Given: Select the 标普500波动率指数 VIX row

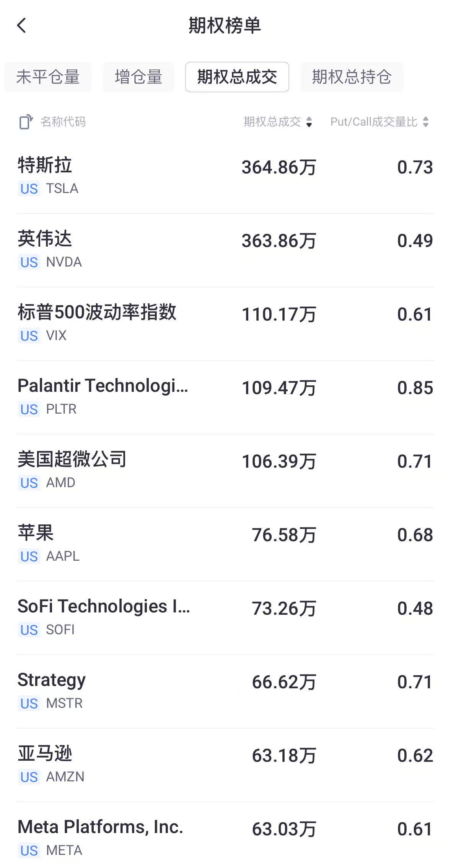Looking at the screenshot, I should (x=225, y=323).
